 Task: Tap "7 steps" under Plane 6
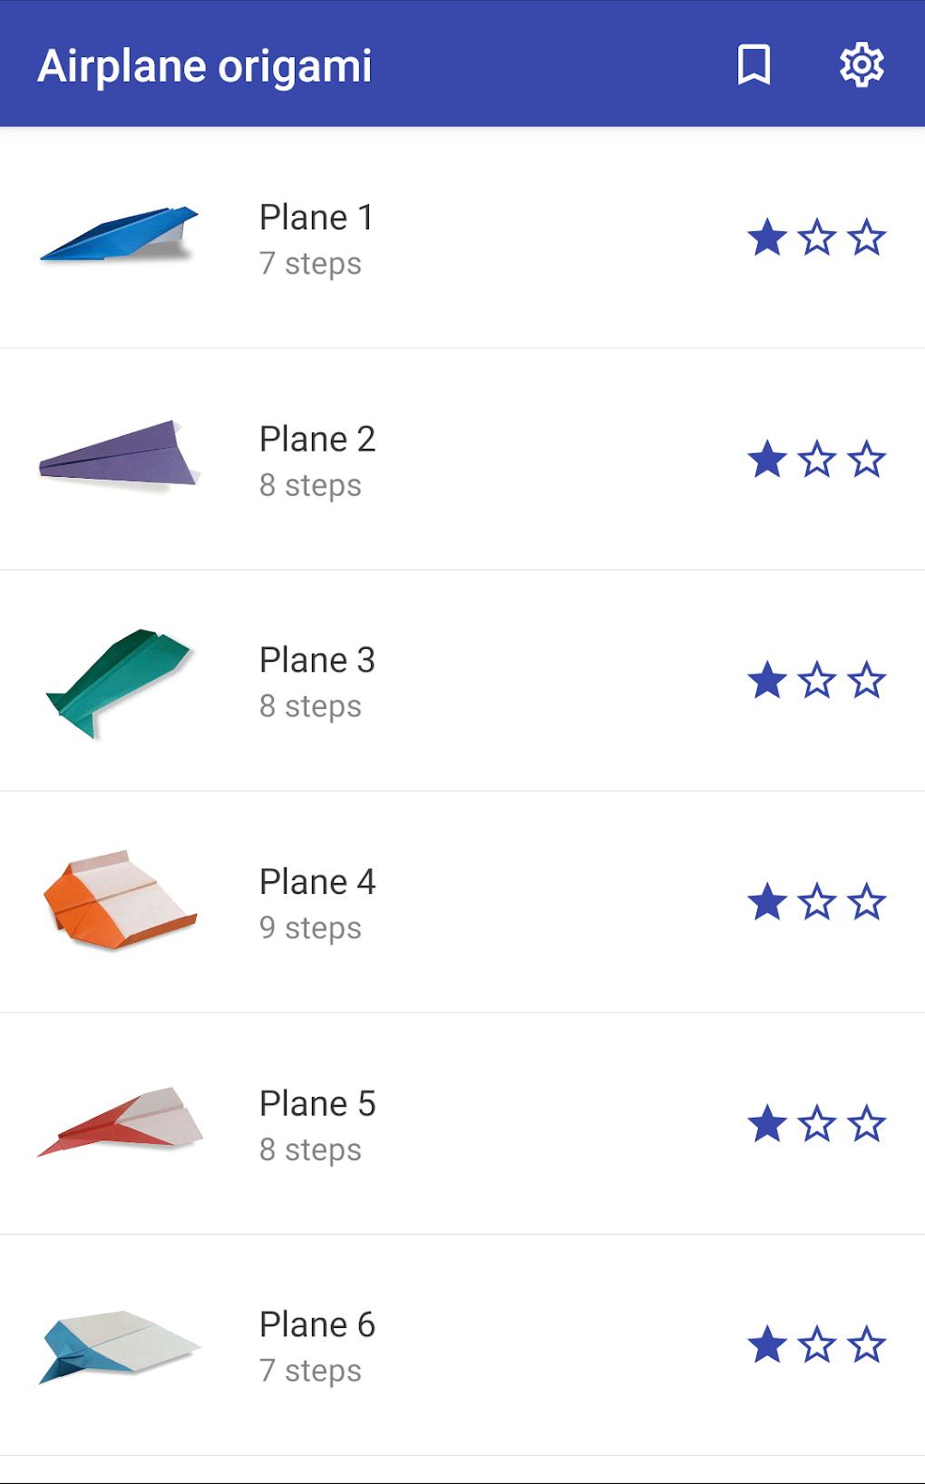(310, 1371)
